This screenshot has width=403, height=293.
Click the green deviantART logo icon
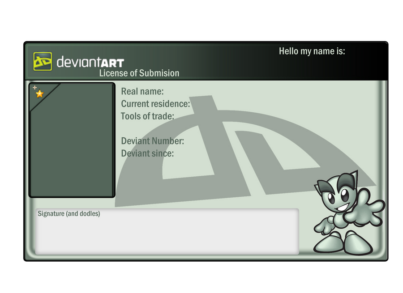pyautogui.click(x=43, y=61)
